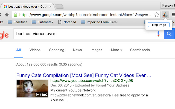Click the search box containing best cat videos
Image resolution: width=175 pixels, height=109 pixels.
coord(85,34)
